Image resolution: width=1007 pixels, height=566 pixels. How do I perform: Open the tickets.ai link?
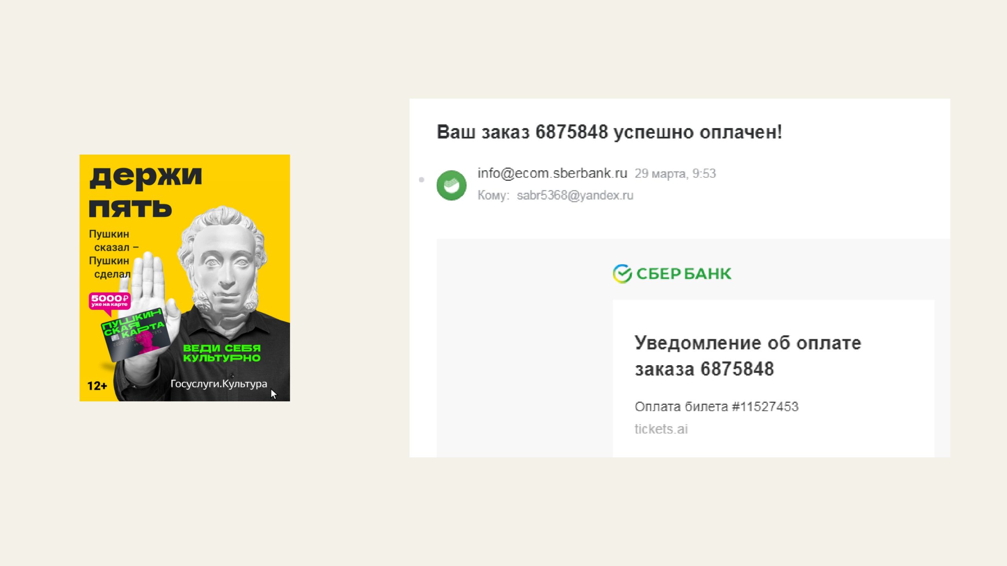661,429
